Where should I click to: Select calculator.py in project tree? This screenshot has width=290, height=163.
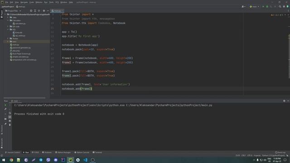tap(19, 24)
